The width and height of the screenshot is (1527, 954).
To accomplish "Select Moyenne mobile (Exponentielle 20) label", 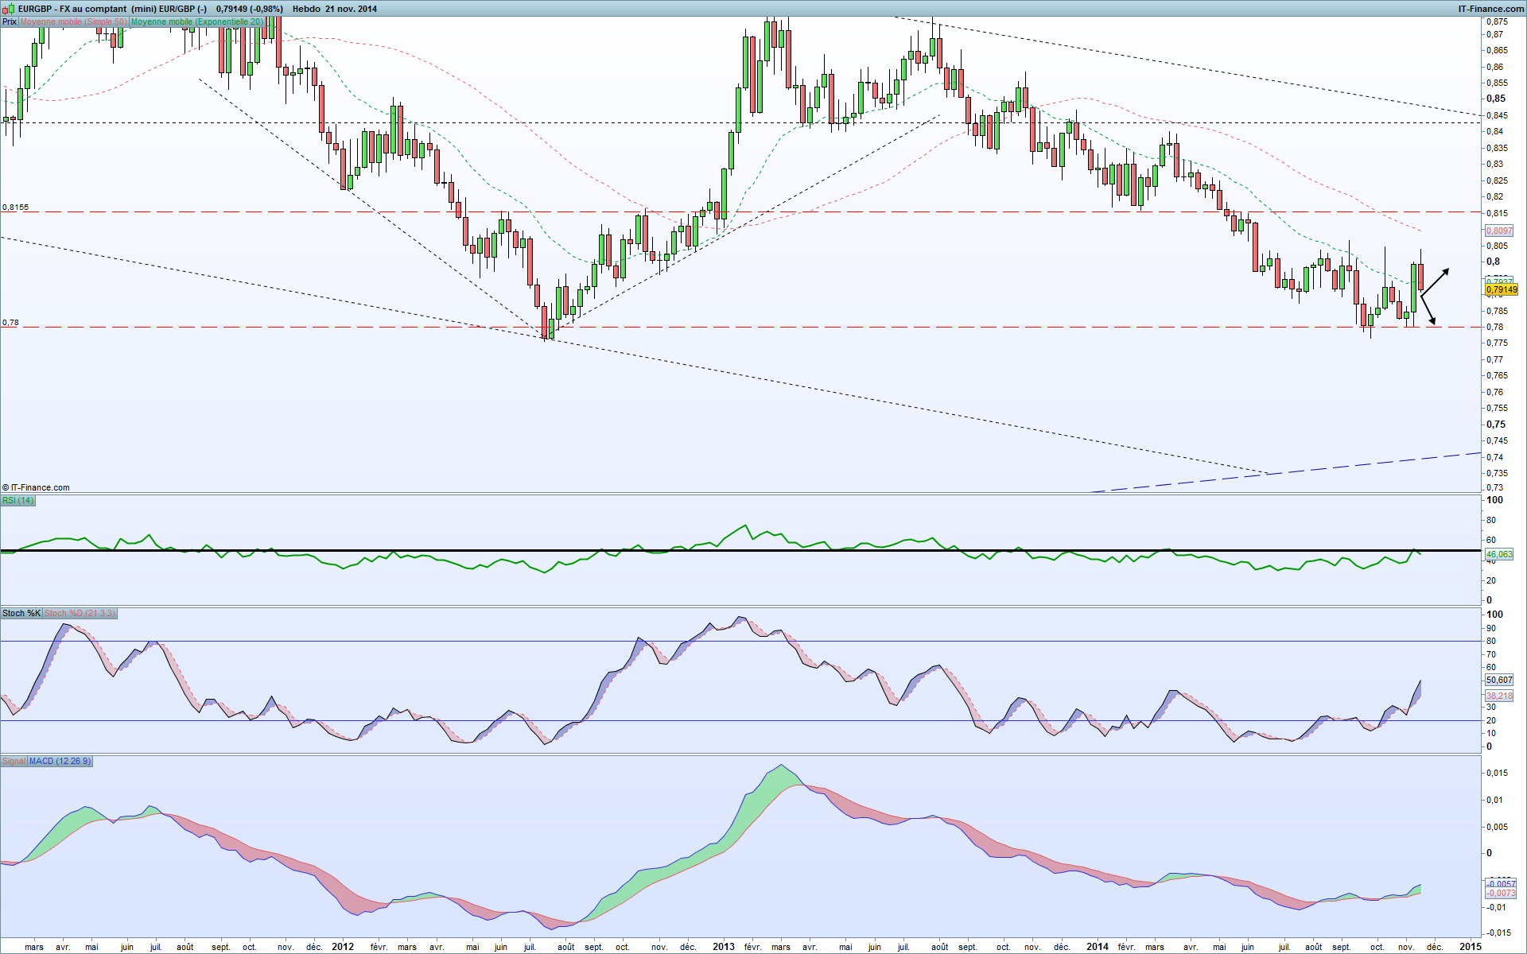I will click(x=196, y=21).
